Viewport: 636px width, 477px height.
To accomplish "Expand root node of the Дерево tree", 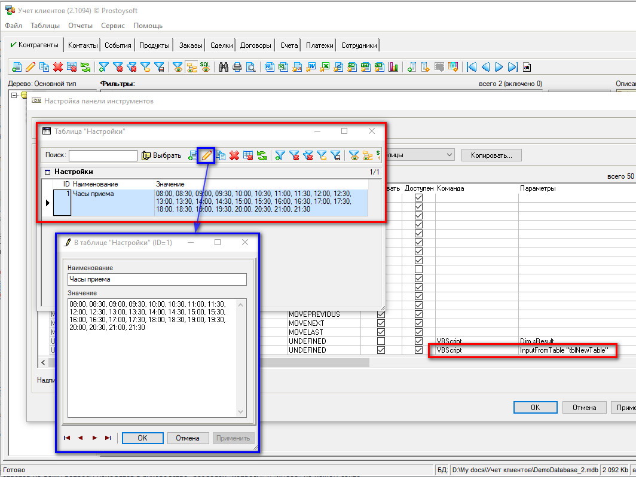I will coord(14,95).
